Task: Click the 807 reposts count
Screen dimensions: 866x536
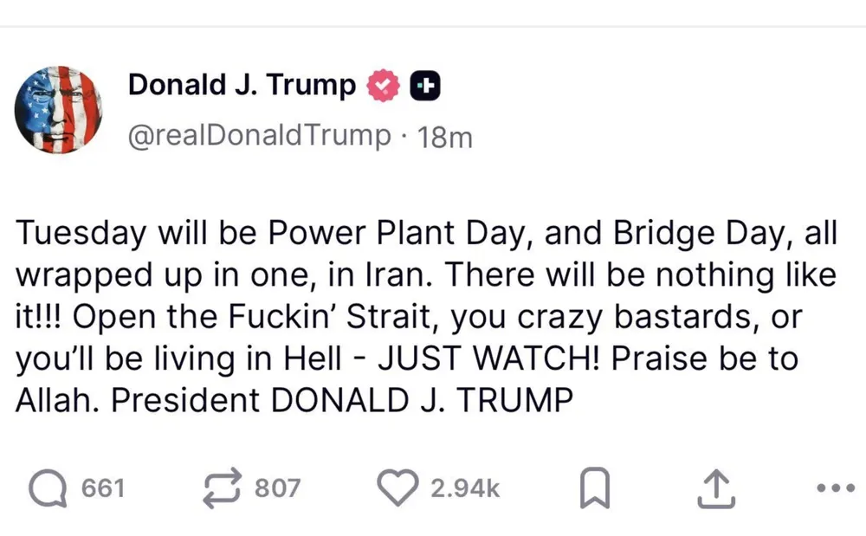Action: coord(277,488)
